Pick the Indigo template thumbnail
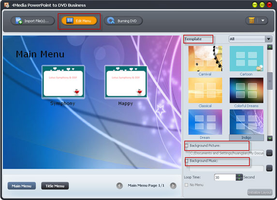The width and height of the screenshot is (277, 200). pyautogui.click(x=247, y=122)
